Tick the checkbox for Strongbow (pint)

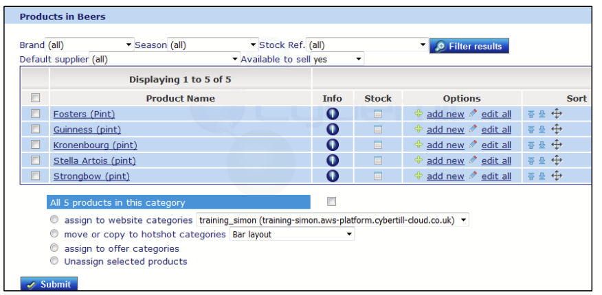tap(35, 176)
